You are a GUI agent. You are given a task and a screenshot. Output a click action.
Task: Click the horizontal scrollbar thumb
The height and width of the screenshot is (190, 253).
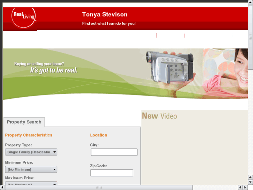pyautogui.click(x=99, y=187)
